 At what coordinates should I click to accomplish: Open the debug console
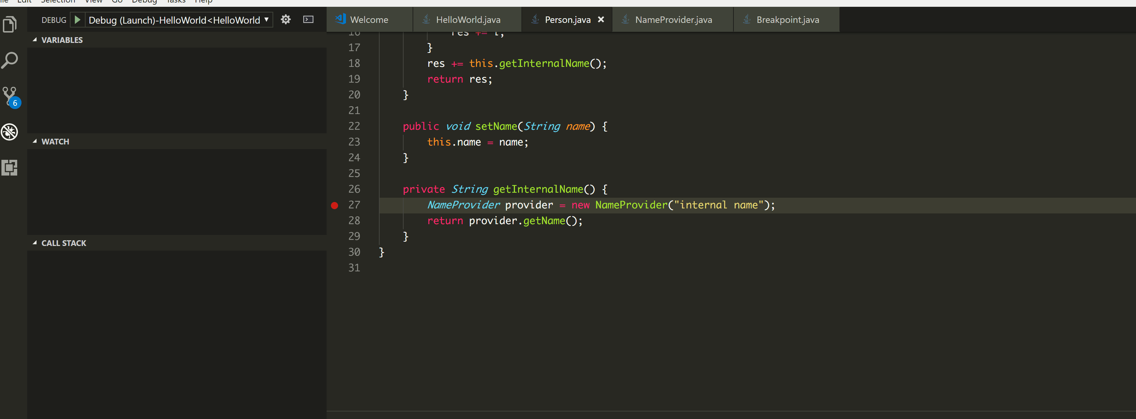point(308,19)
